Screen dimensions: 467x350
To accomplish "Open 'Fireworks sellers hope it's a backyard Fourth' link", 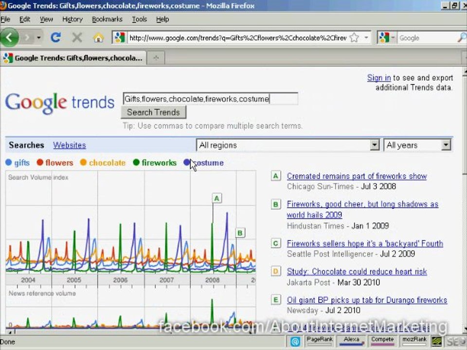I will [x=365, y=244].
